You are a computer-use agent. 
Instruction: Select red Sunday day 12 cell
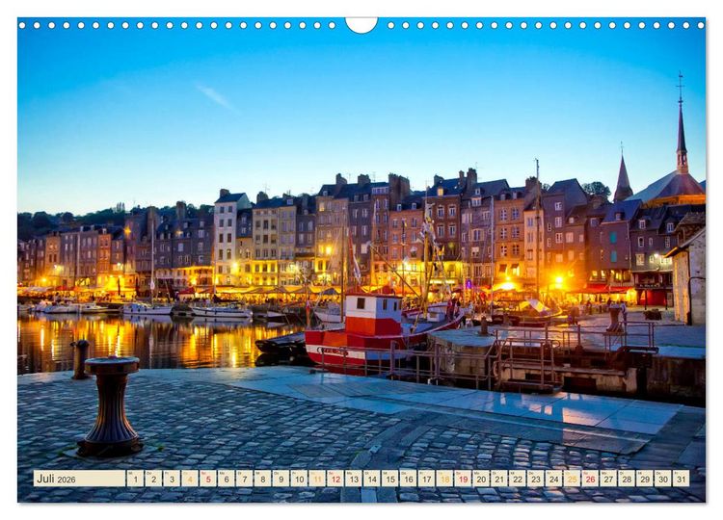(335, 478)
